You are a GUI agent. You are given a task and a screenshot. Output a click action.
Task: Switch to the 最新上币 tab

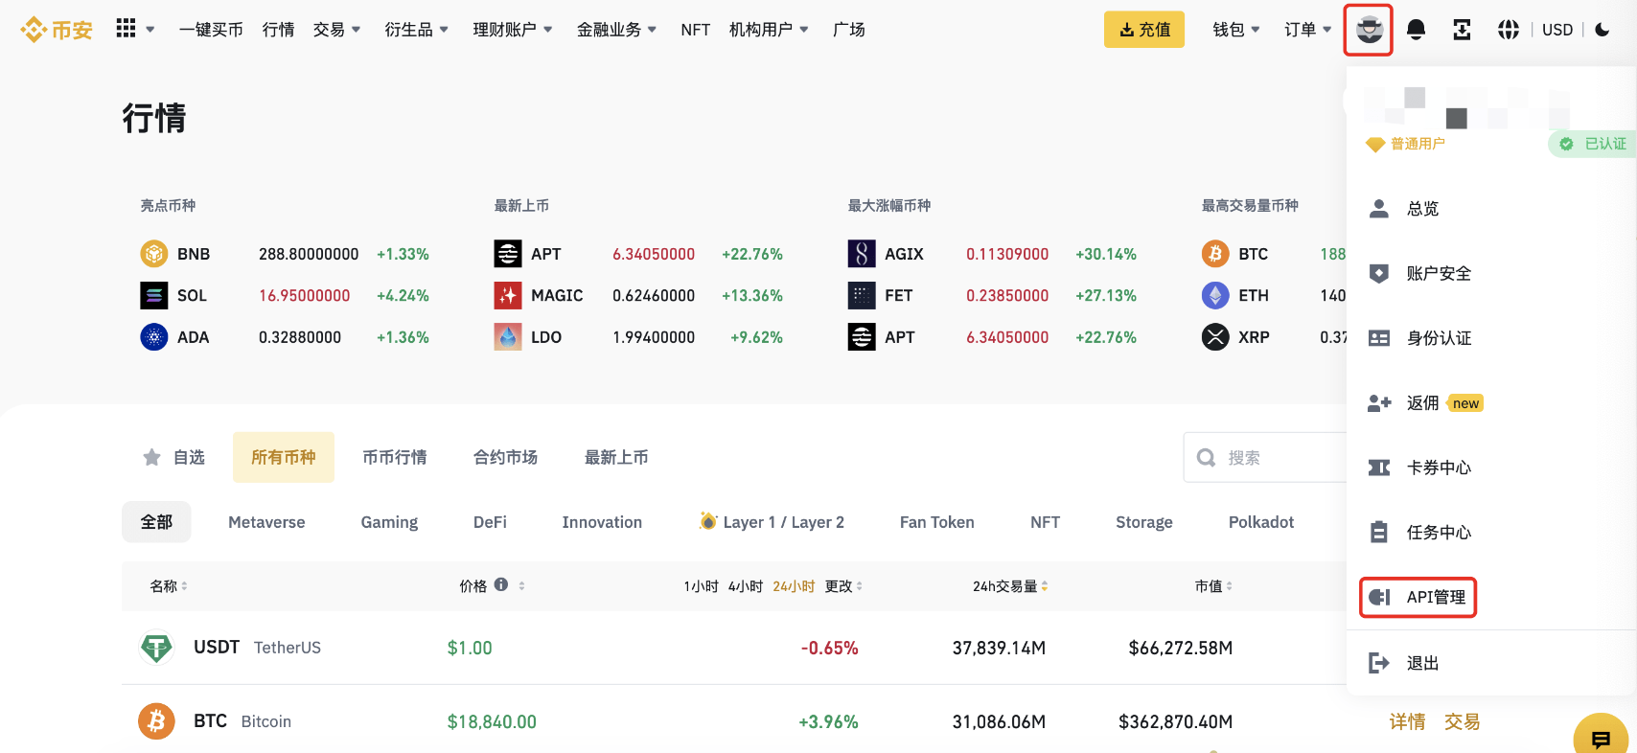[617, 457]
